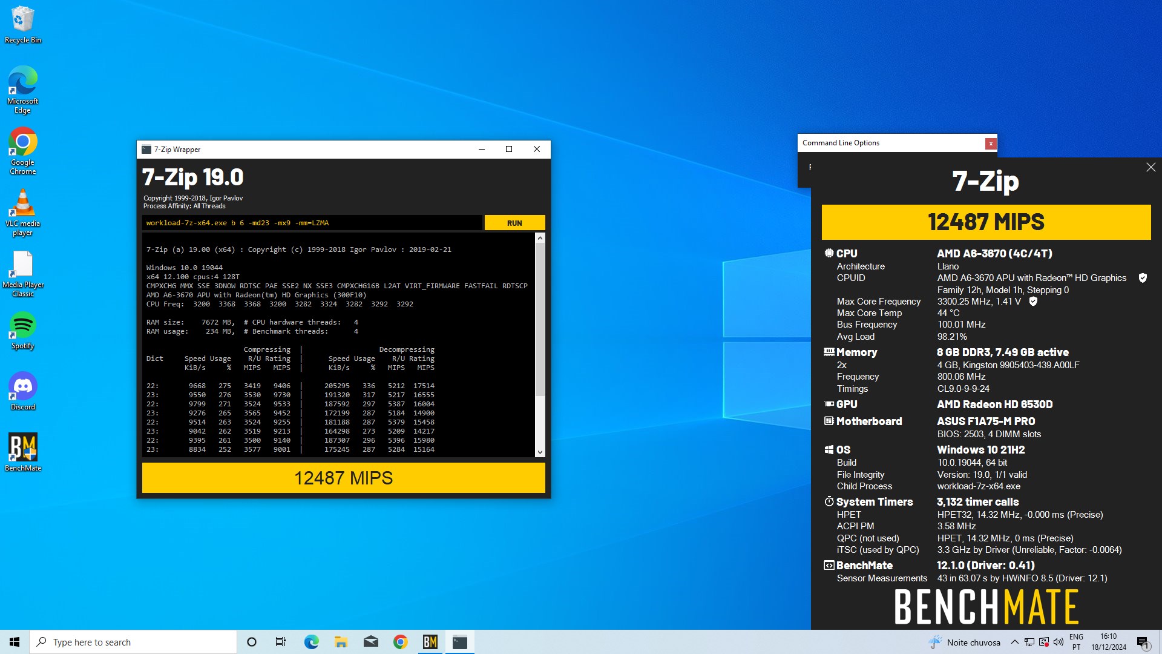Click the BenchMate section icon

[829, 565]
